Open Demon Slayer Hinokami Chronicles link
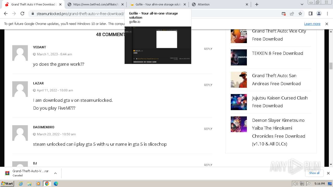Screen dimensions: 333x187 pyautogui.click(x=279, y=132)
